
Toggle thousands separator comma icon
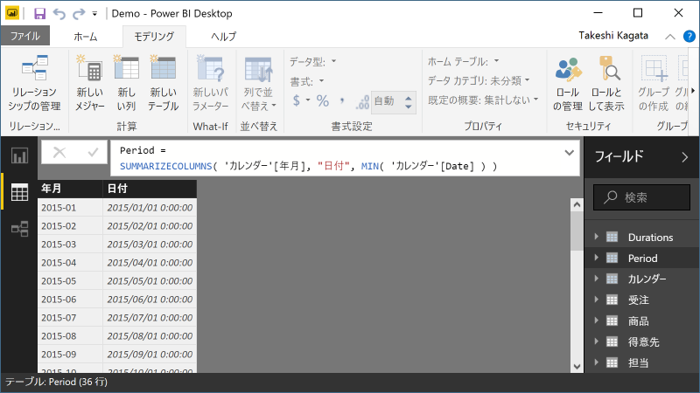pos(342,100)
